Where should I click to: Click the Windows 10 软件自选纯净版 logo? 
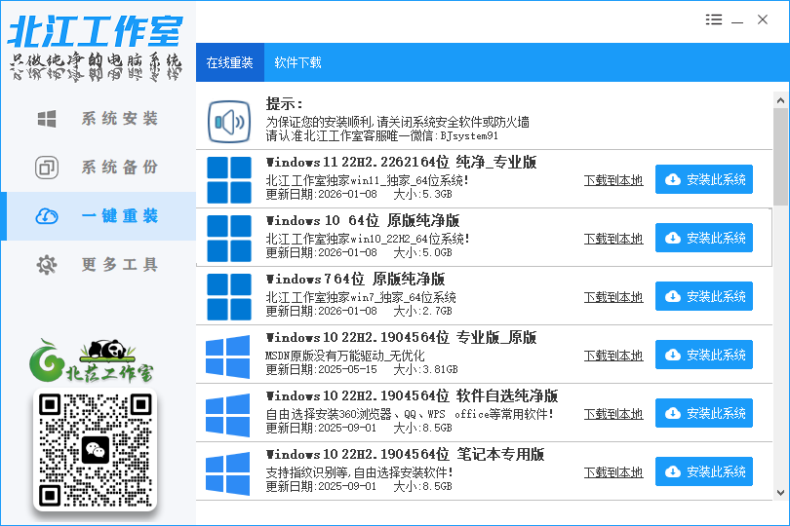[227, 415]
